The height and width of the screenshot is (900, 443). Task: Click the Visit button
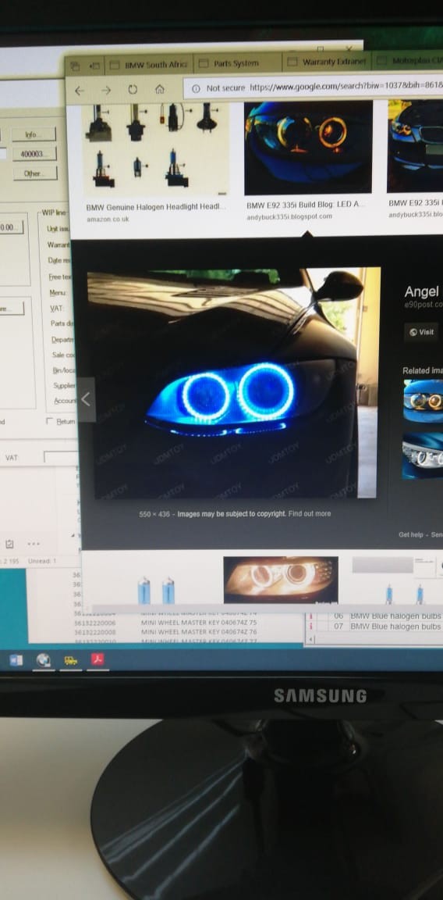point(421,332)
